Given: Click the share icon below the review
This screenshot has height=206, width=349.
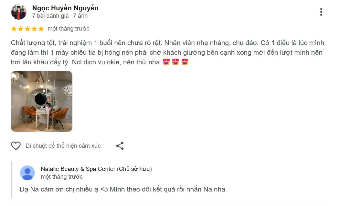Looking at the screenshot, I should point(121,145).
